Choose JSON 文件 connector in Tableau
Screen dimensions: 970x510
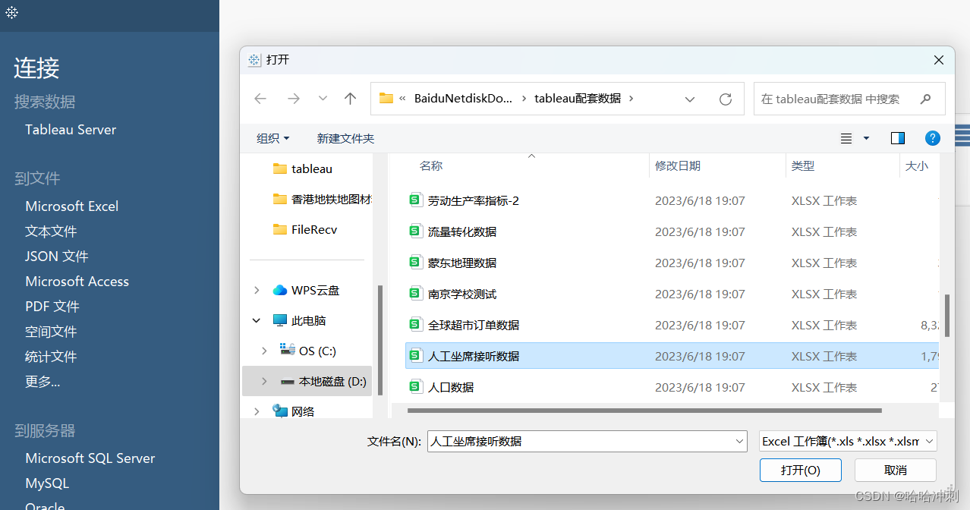click(57, 257)
